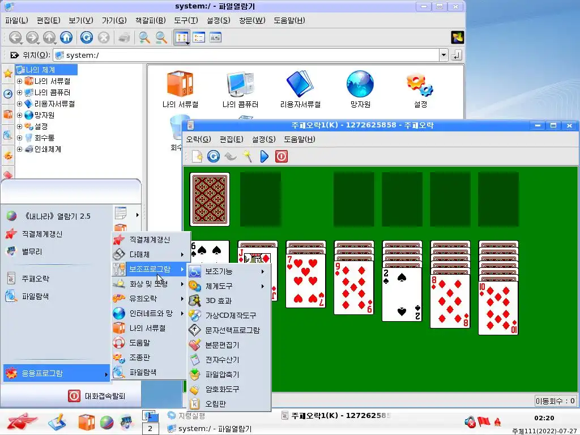Expand the 설정 tree node

click(x=20, y=126)
